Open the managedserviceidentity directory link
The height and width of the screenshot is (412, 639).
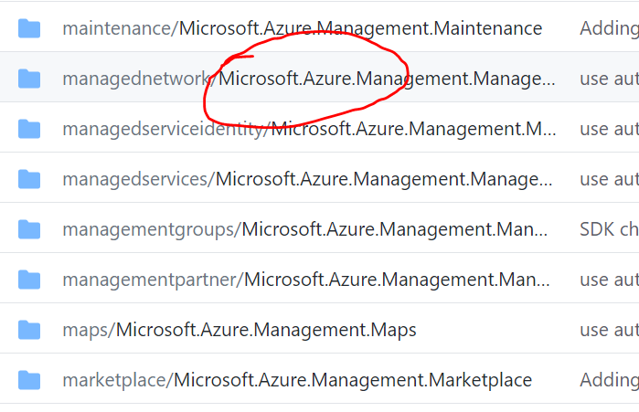click(x=309, y=129)
